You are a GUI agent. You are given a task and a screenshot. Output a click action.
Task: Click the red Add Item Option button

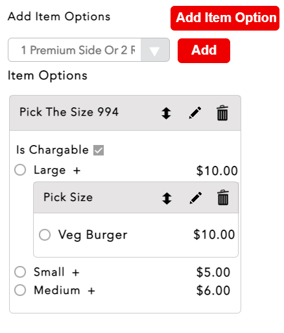coord(225,18)
